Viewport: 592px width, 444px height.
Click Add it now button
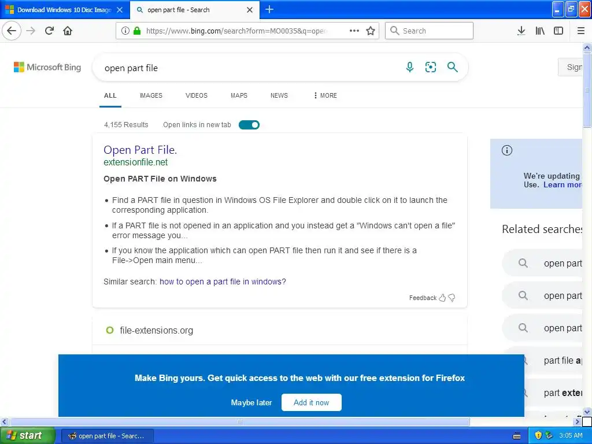[312, 402]
